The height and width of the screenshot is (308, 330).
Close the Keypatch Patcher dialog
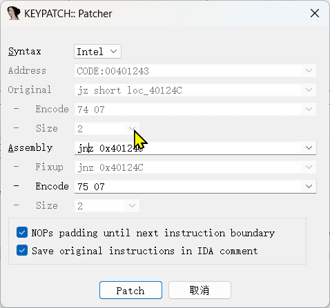tap(315, 13)
